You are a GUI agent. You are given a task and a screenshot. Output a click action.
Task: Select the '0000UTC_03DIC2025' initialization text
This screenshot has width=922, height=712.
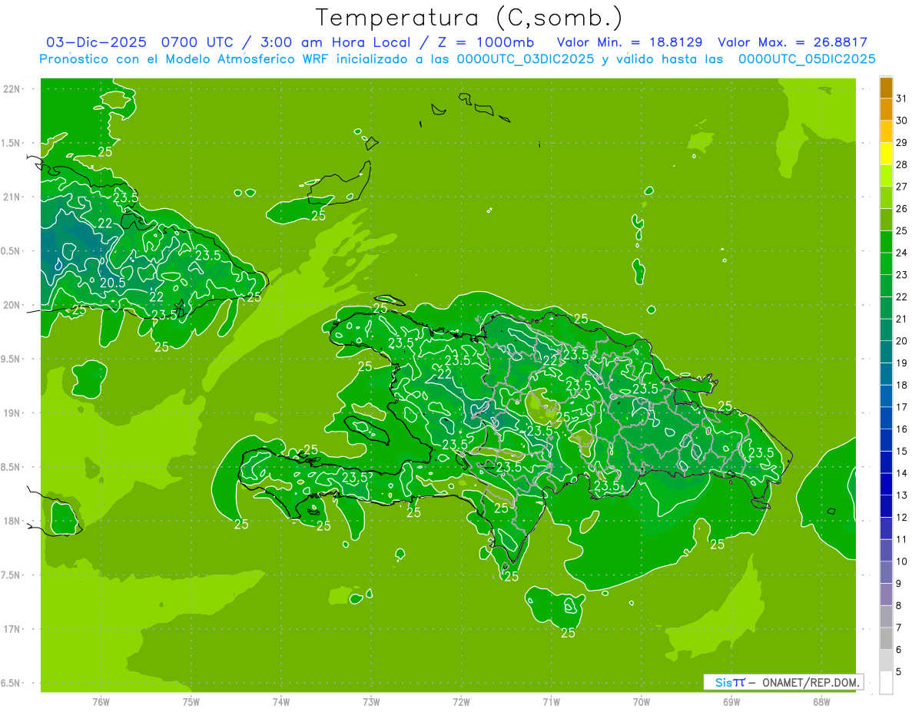click(x=526, y=59)
